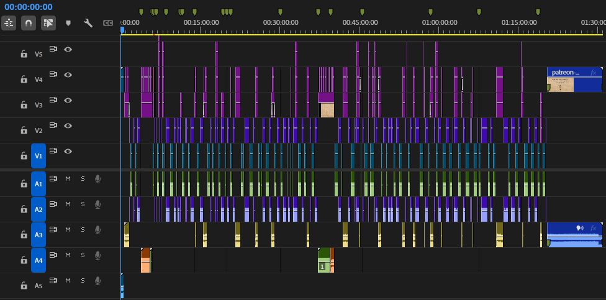Viewport: 606px width, 300px height.
Task: Mute track A3 with M button
Action: (68, 229)
